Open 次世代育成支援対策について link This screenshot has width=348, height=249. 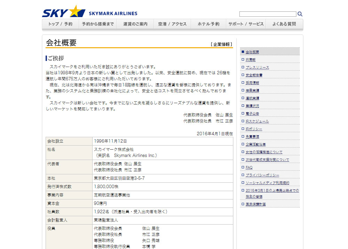tap(267, 160)
